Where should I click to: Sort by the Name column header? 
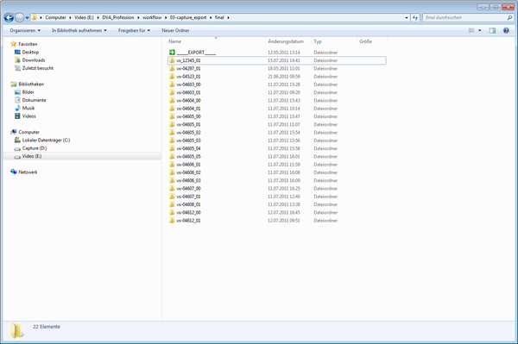tap(174, 41)
